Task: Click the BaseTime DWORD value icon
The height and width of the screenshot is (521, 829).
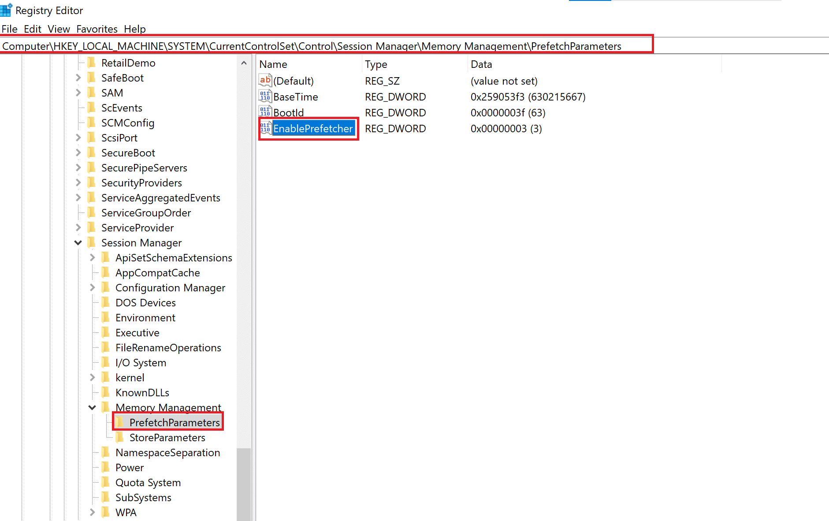Action: pyautogui.click(x=265, y=97)
